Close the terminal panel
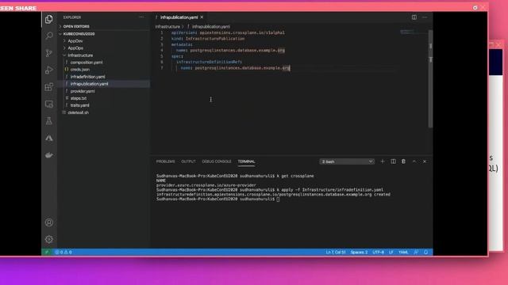The width and height of the screenshot is (508, 285). 425,161
